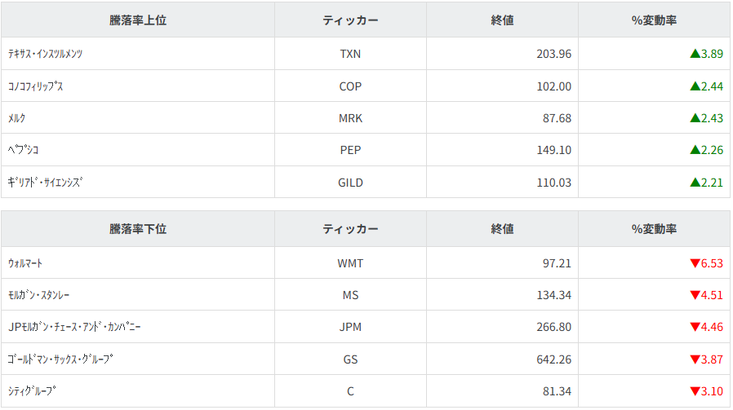733x410 pixels.
Task: Click the red down arrow beside 4.51
Action: 695,295
